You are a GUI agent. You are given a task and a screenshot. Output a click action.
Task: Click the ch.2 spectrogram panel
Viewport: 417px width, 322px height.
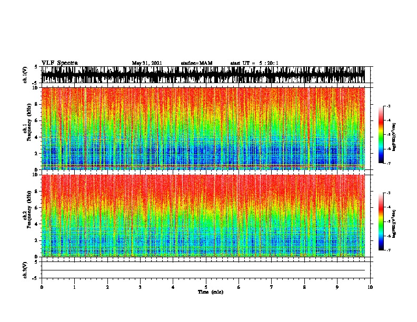click(x=203, y=216)
